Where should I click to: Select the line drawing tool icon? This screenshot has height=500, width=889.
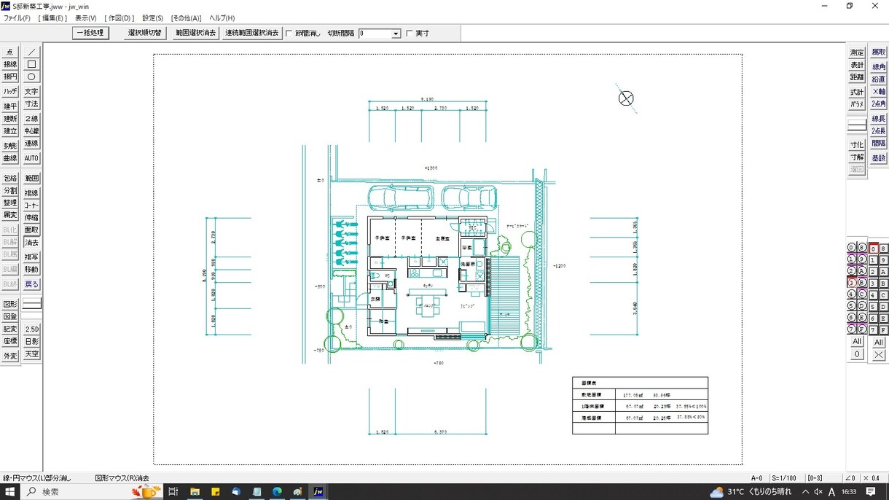click(x=31, y=52)
